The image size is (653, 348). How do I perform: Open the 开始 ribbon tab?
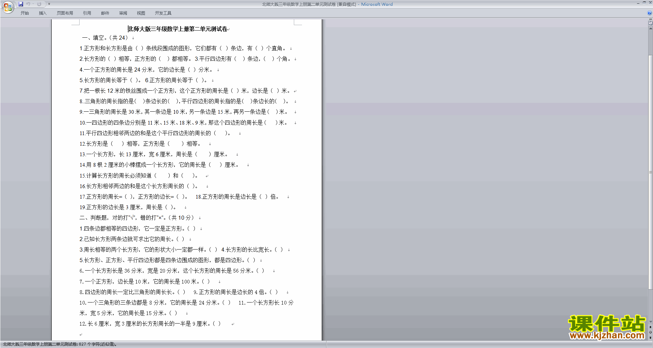point(25,13)
